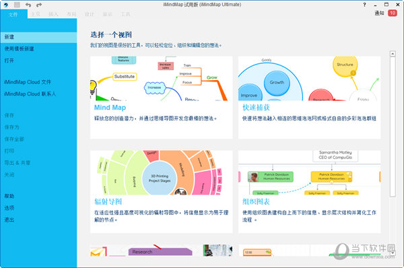Click the title iMindMap 试用版 (iMindMap Ultimate)
The height and width of the screenshot is (268, 404).
pos(202,5)
